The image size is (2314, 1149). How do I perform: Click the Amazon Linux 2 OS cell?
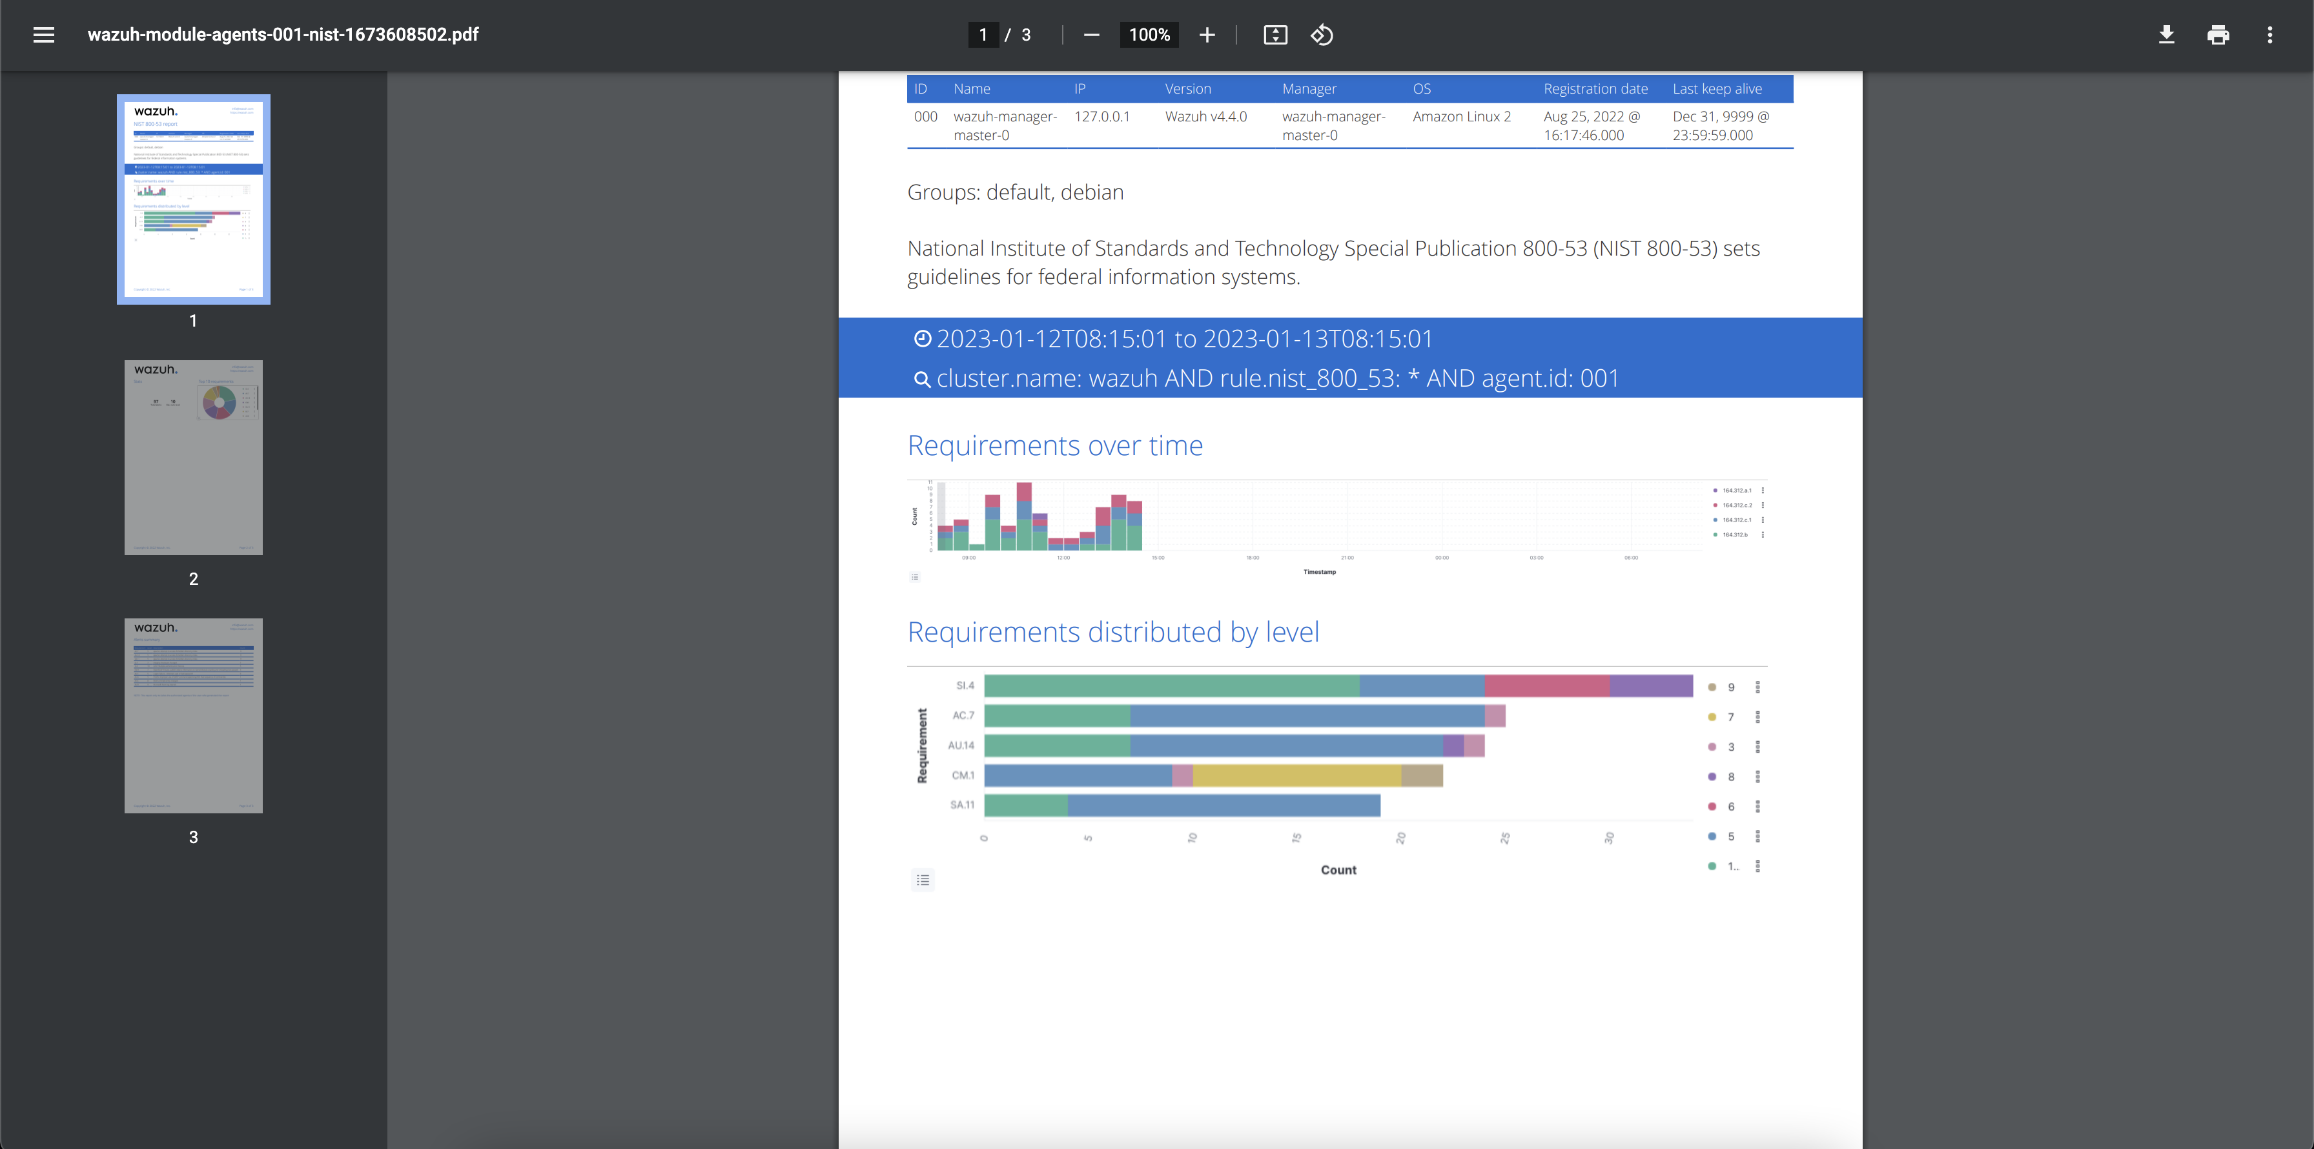point(1462,117)
